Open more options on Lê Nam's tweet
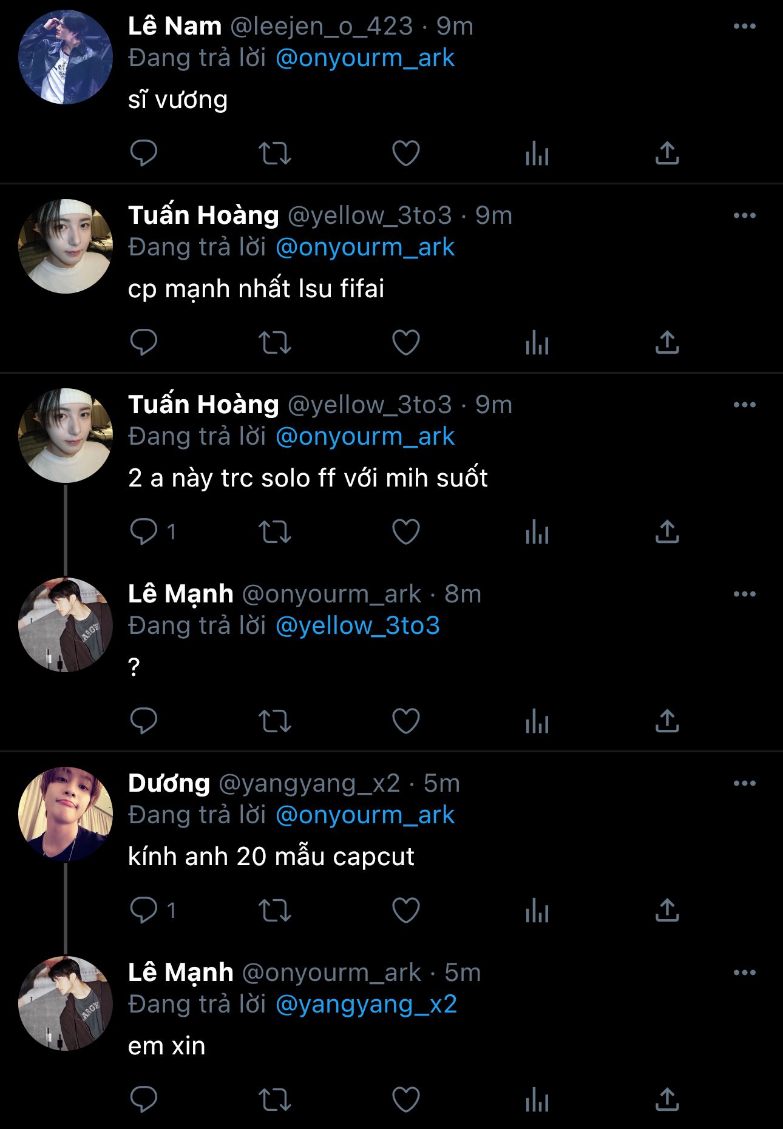The image size is (783, 1129). (x=744, y=26)
